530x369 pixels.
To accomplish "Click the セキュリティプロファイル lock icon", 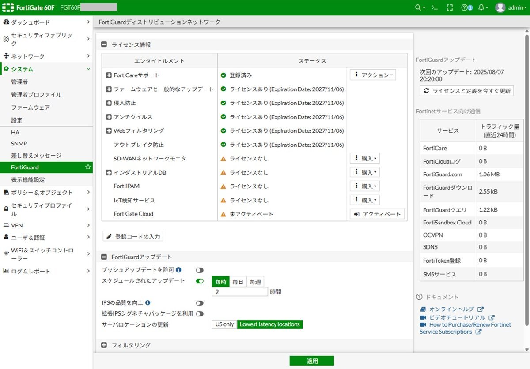I will pyautogui.click(x=6, y=209).
